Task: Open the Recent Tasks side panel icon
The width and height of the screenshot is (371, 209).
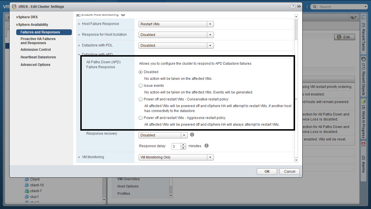Action: 363,17
